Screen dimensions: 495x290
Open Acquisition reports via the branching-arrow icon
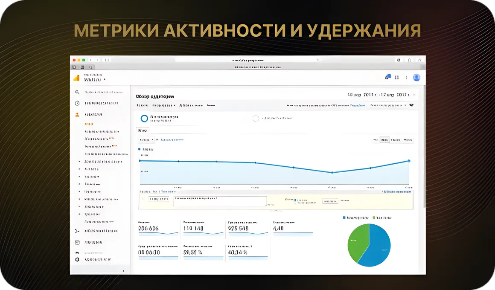tap(77, 231)
